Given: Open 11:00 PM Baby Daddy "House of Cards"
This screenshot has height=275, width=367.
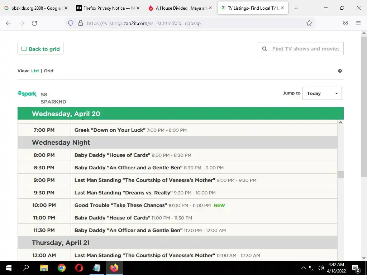Looking at the screenshot, I should [112, 218].
